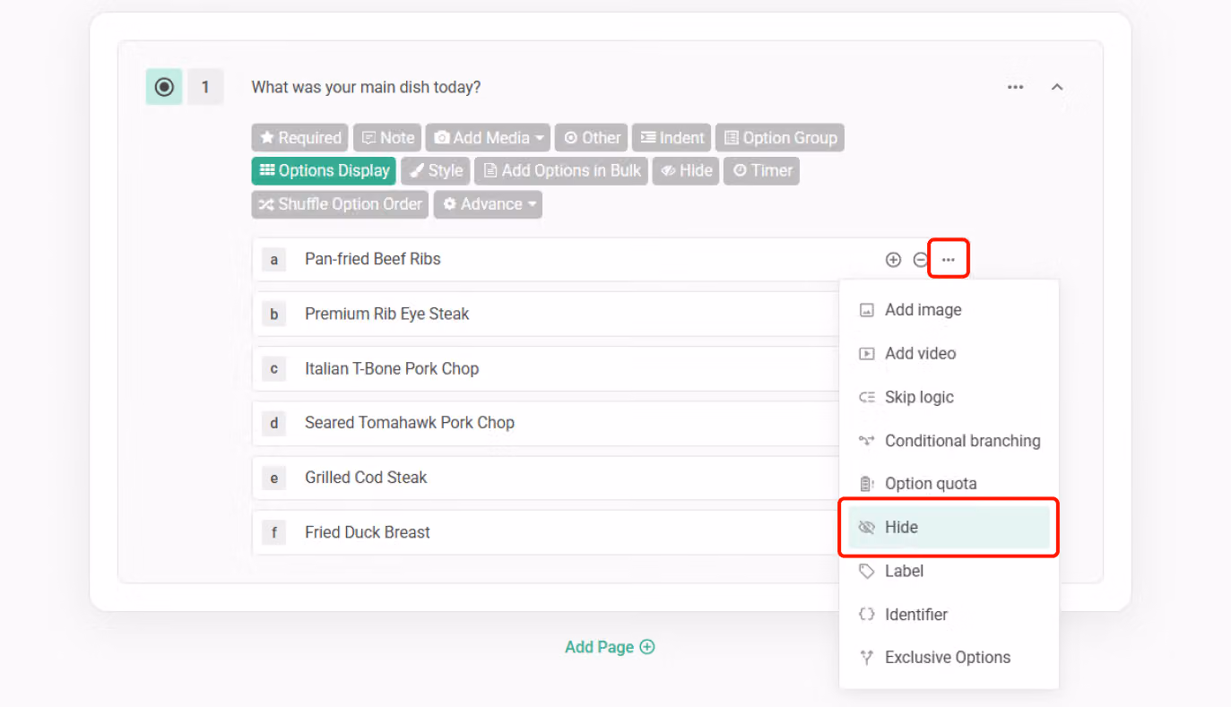Click the option letter f handle

point(273,532)
